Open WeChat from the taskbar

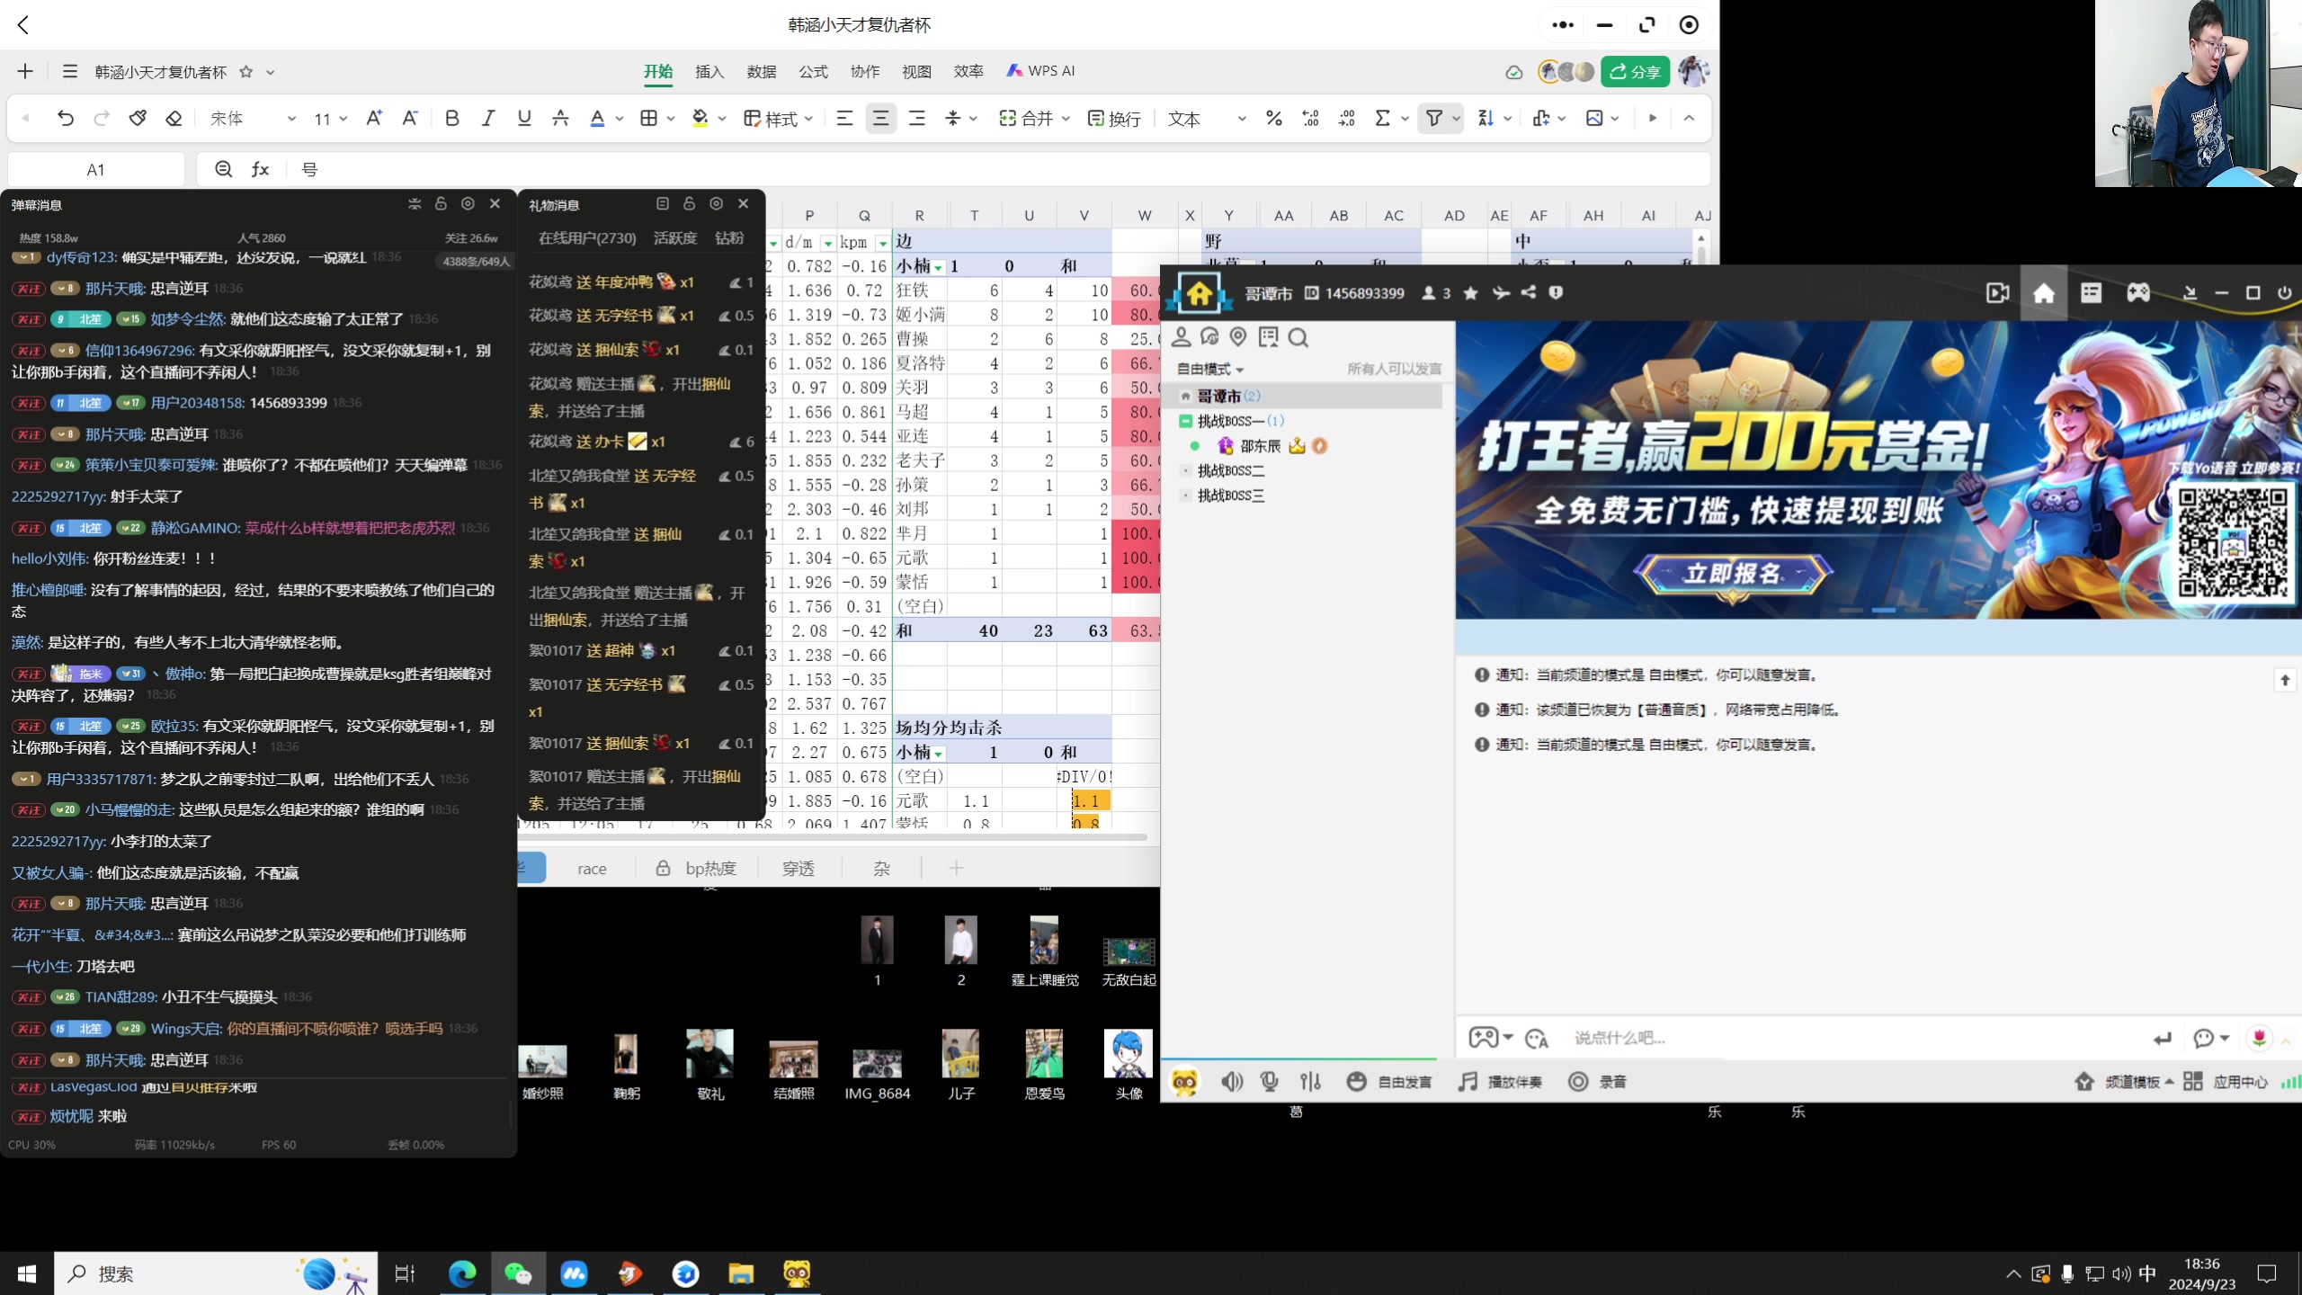pos(519,1273)
